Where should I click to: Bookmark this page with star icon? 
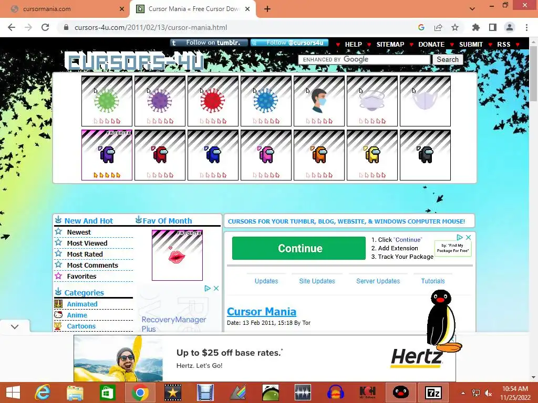455,27
